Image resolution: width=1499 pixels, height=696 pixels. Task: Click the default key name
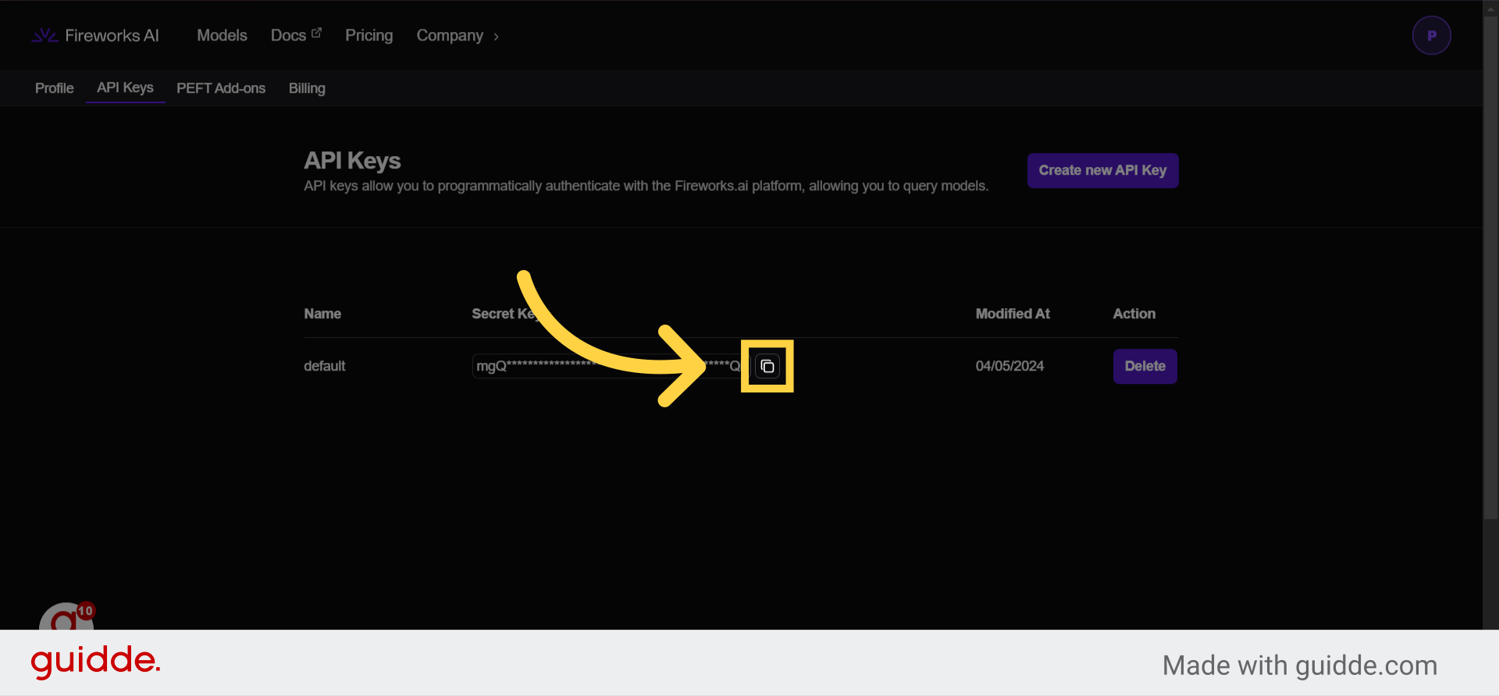coord(325,366)
